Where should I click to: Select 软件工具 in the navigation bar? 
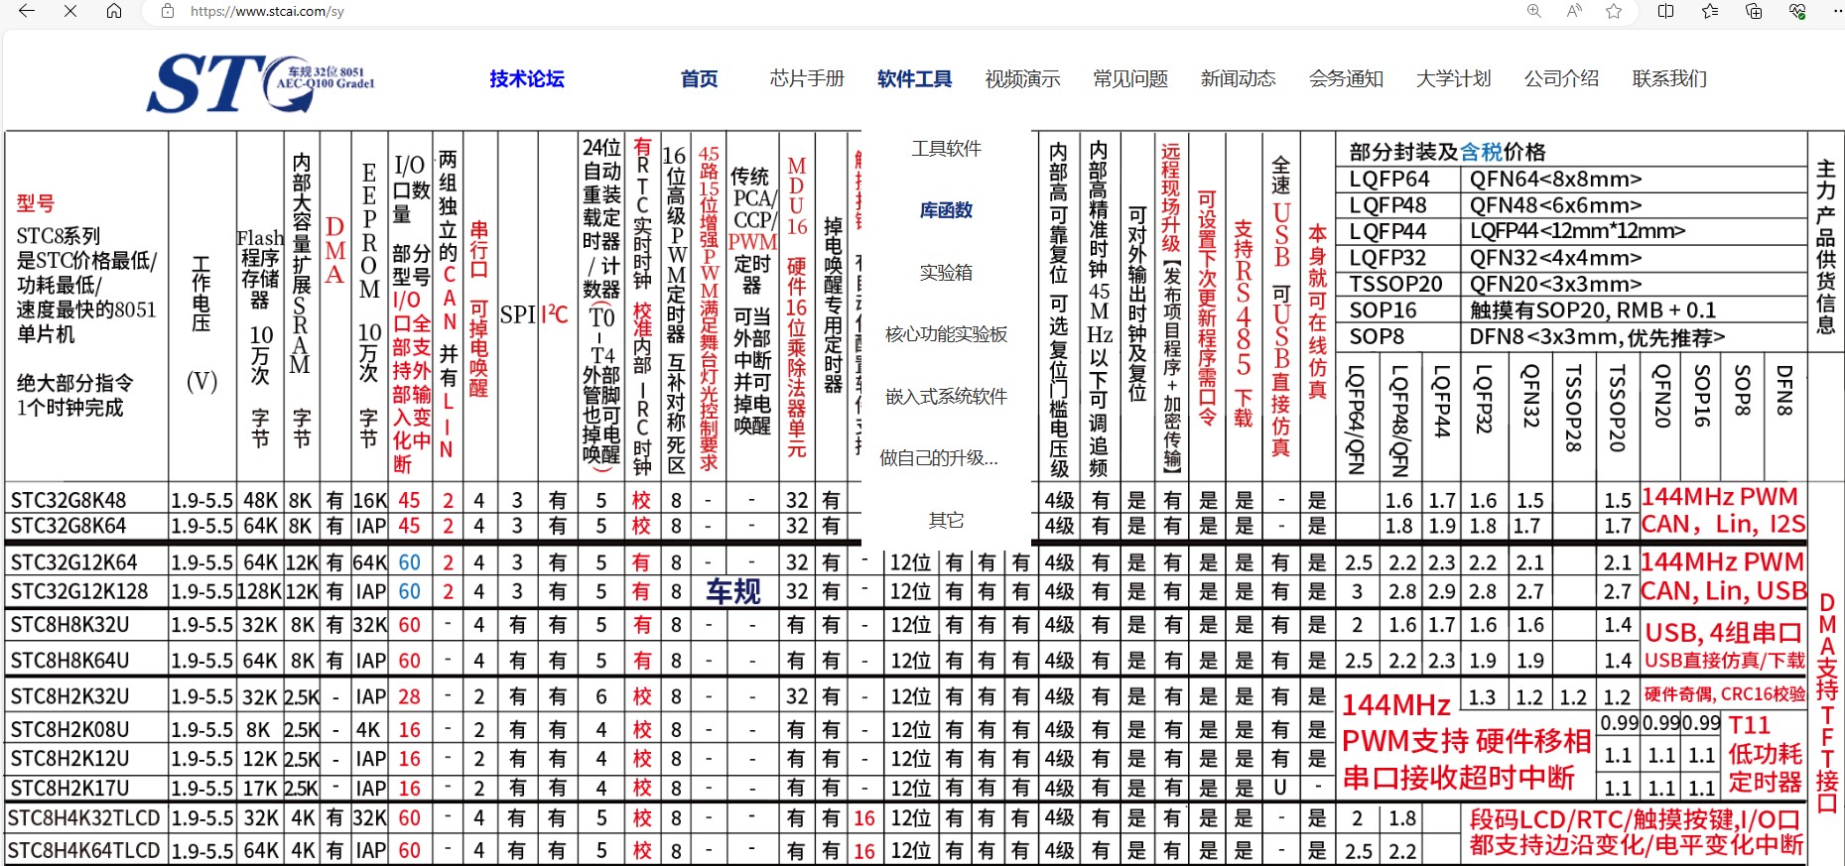coord(915,78)
